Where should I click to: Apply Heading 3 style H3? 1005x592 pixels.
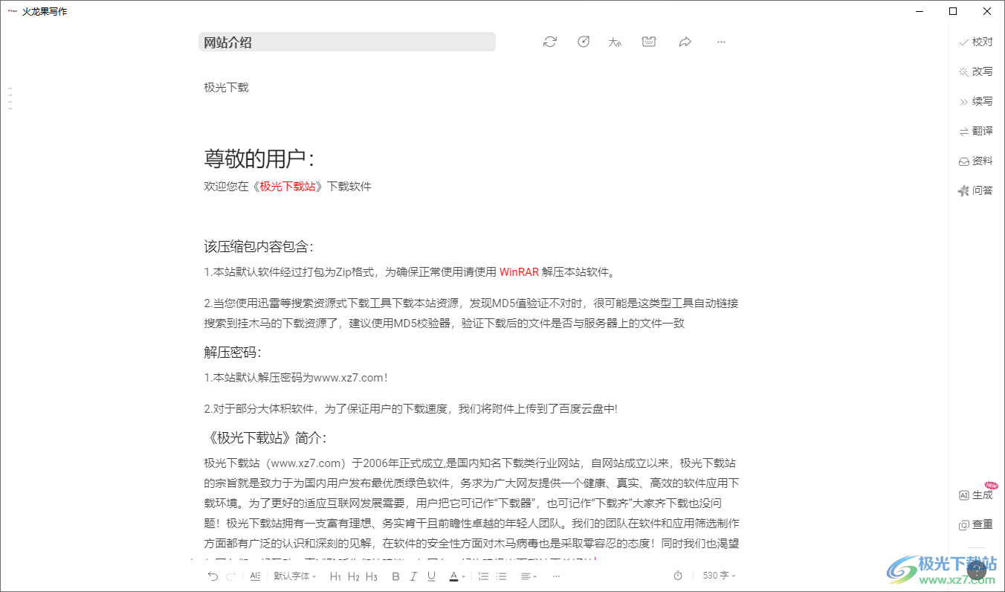coord(372,576)
